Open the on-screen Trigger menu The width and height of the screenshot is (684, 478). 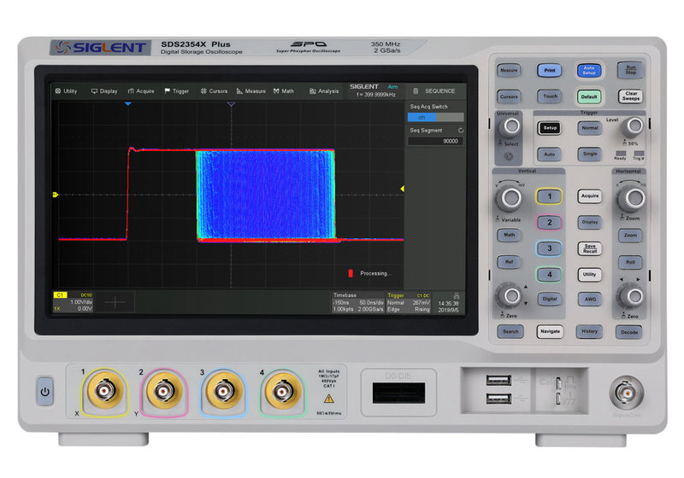pyautogui.click(x=177, y=91)
